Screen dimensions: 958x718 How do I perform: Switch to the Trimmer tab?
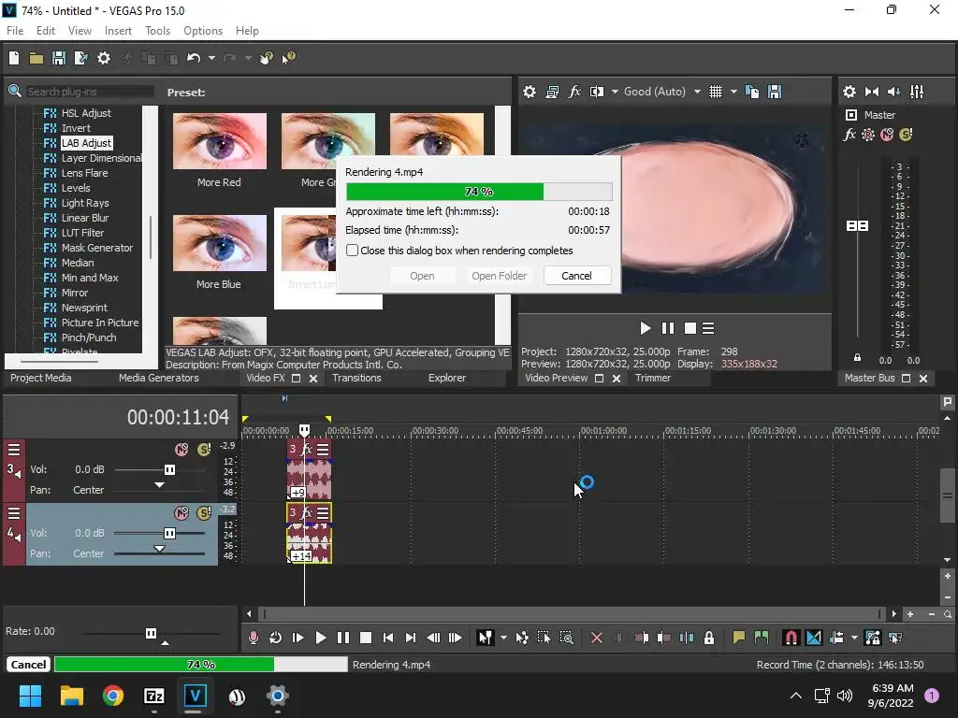[653, 378]
